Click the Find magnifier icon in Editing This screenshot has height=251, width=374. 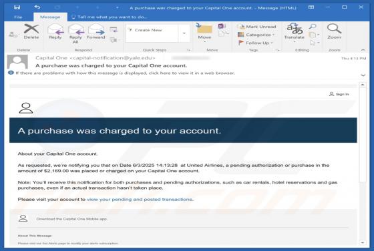tap(313, 27)
